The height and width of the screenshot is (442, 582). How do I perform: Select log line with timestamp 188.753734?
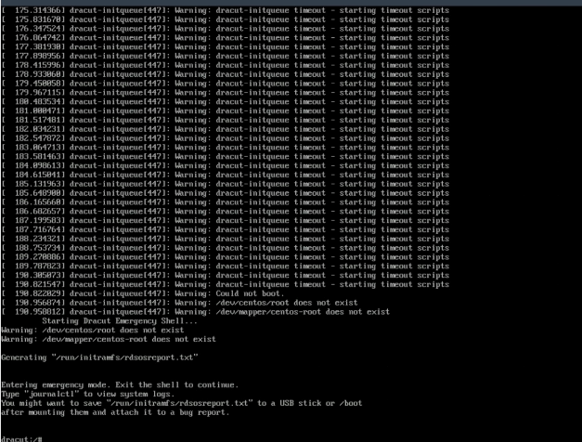coord(226,248)
